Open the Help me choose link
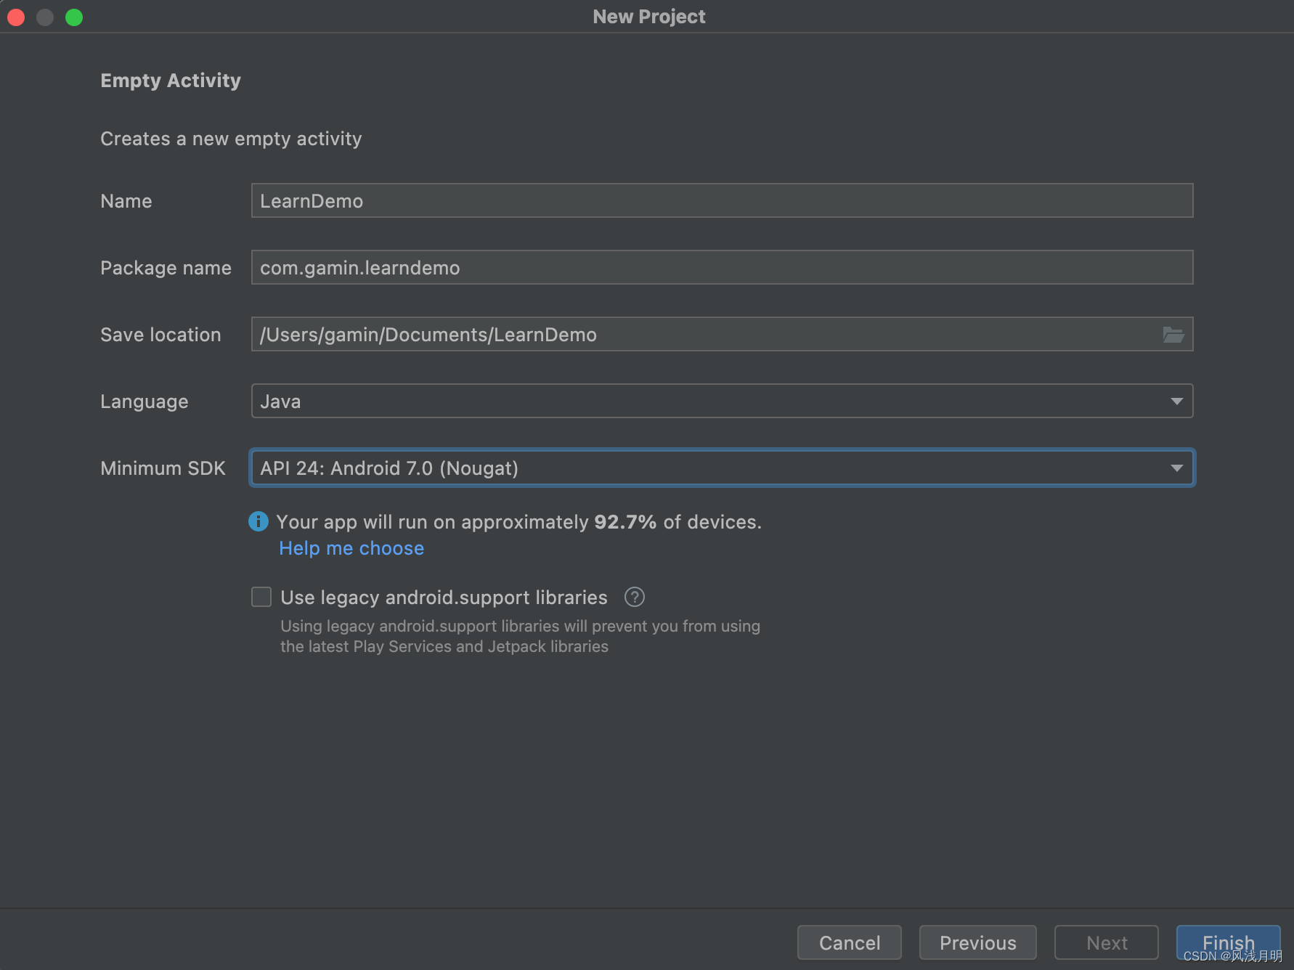Screen dimensions: 1294x970 pyautogui.click(x=351, y=548)
